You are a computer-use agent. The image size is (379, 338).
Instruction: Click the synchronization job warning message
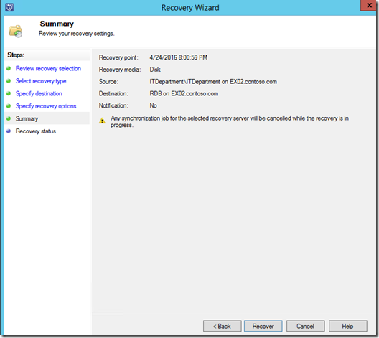[230, 121]
